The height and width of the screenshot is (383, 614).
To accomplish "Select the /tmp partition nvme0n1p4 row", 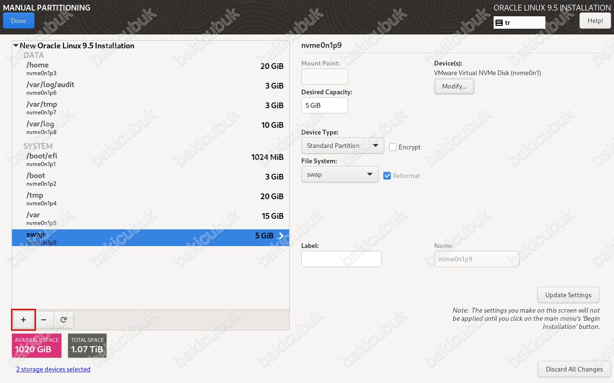I will point(151,199).
